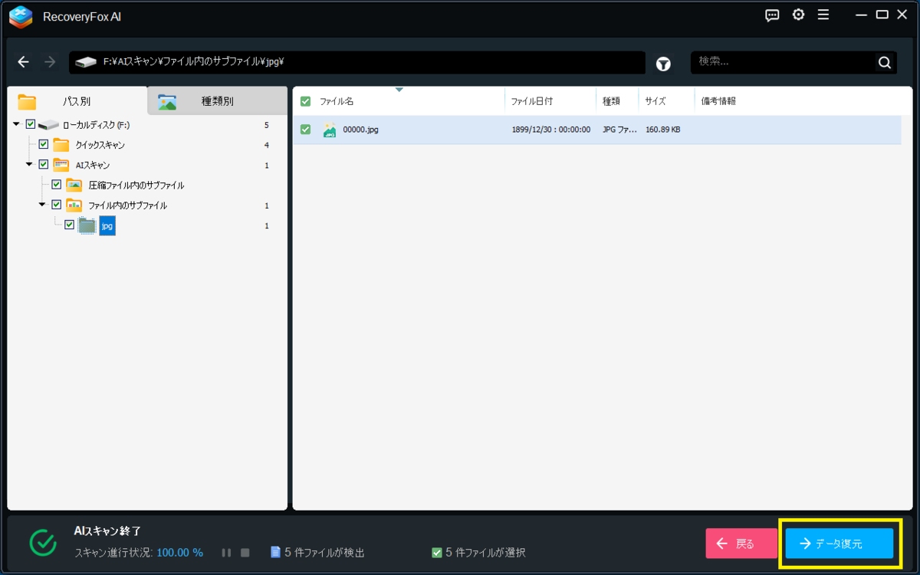Image resolution: width=920 pixels, height=575 pixels.
Task: Toggle the ローカルディスク (F:) checkbox
Action: pyautogui.click(x=31, y=124)
